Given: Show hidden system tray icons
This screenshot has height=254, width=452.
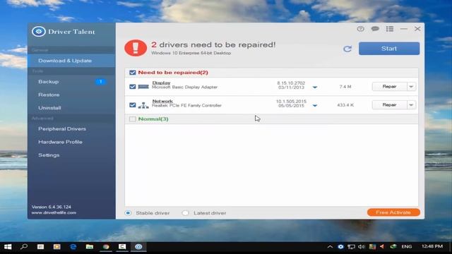Looking at the screenshot, I should coord(330,247).
